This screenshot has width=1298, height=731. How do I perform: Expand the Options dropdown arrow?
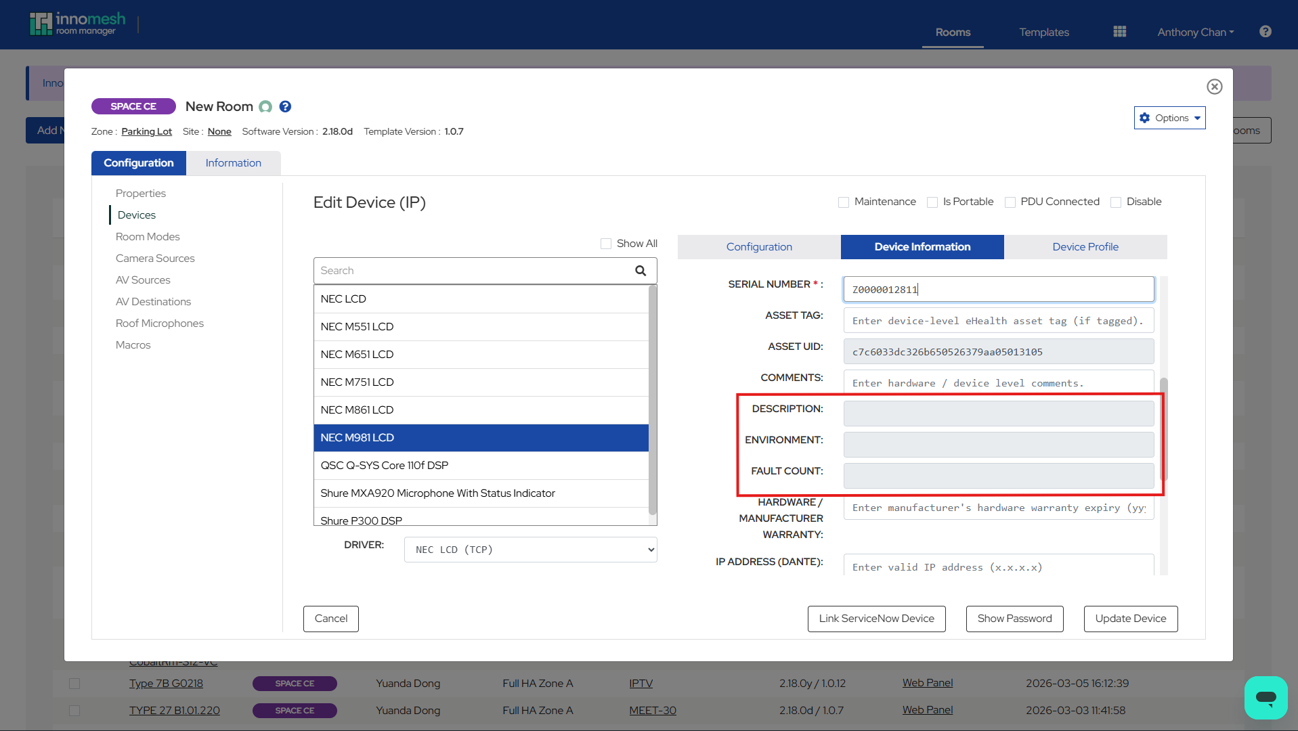(x=1196, y=117)
